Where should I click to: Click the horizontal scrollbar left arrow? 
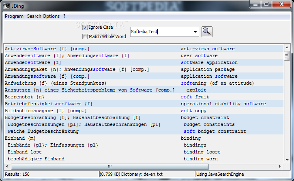[7, 166]
